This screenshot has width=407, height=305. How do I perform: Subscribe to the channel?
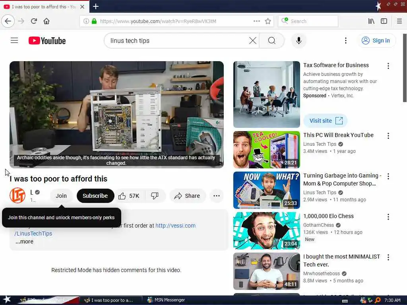point(95,196)
